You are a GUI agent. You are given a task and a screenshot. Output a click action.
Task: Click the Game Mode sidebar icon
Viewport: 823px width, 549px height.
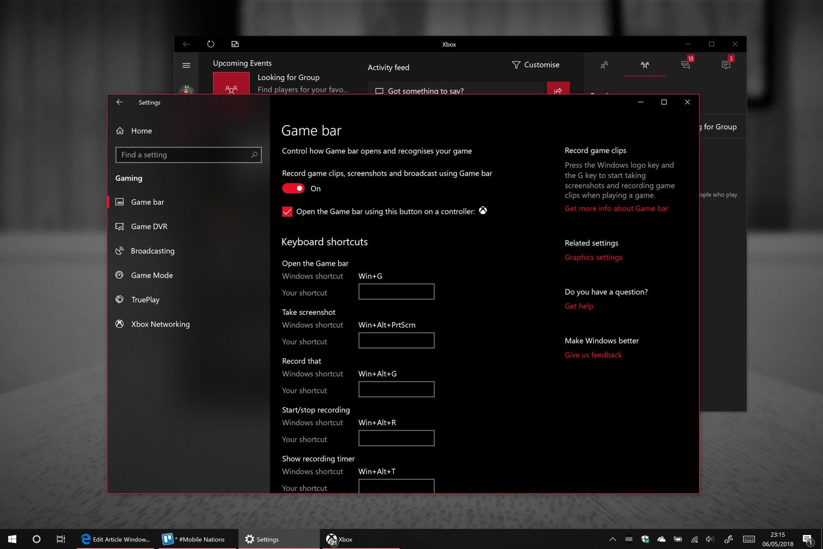pyautogui.click(x=120, y=275)
